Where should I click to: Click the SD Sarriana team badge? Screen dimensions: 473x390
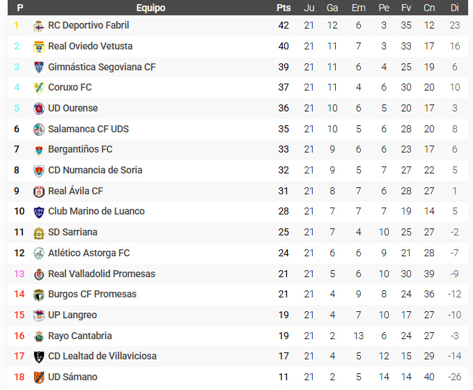point(39,233)
